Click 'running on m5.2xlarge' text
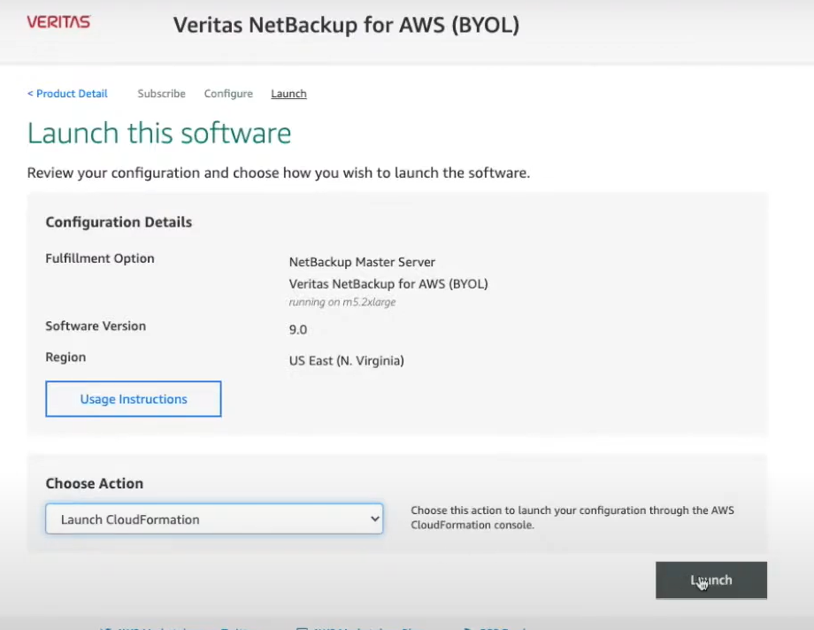 342,302
